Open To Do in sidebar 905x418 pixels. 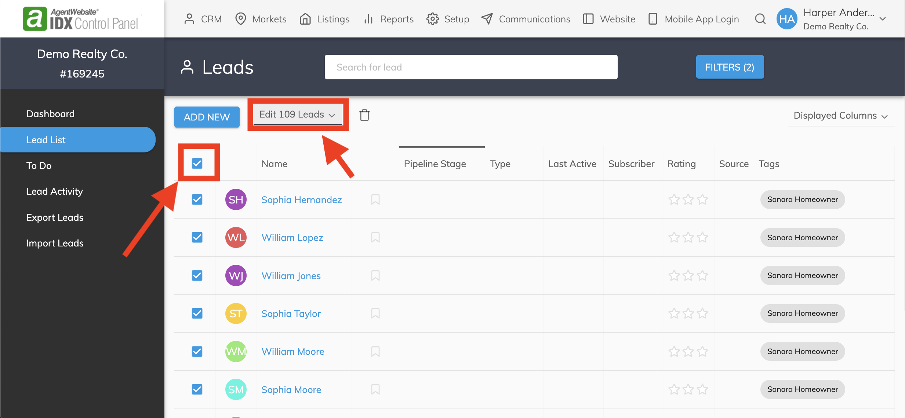point(39,166)
